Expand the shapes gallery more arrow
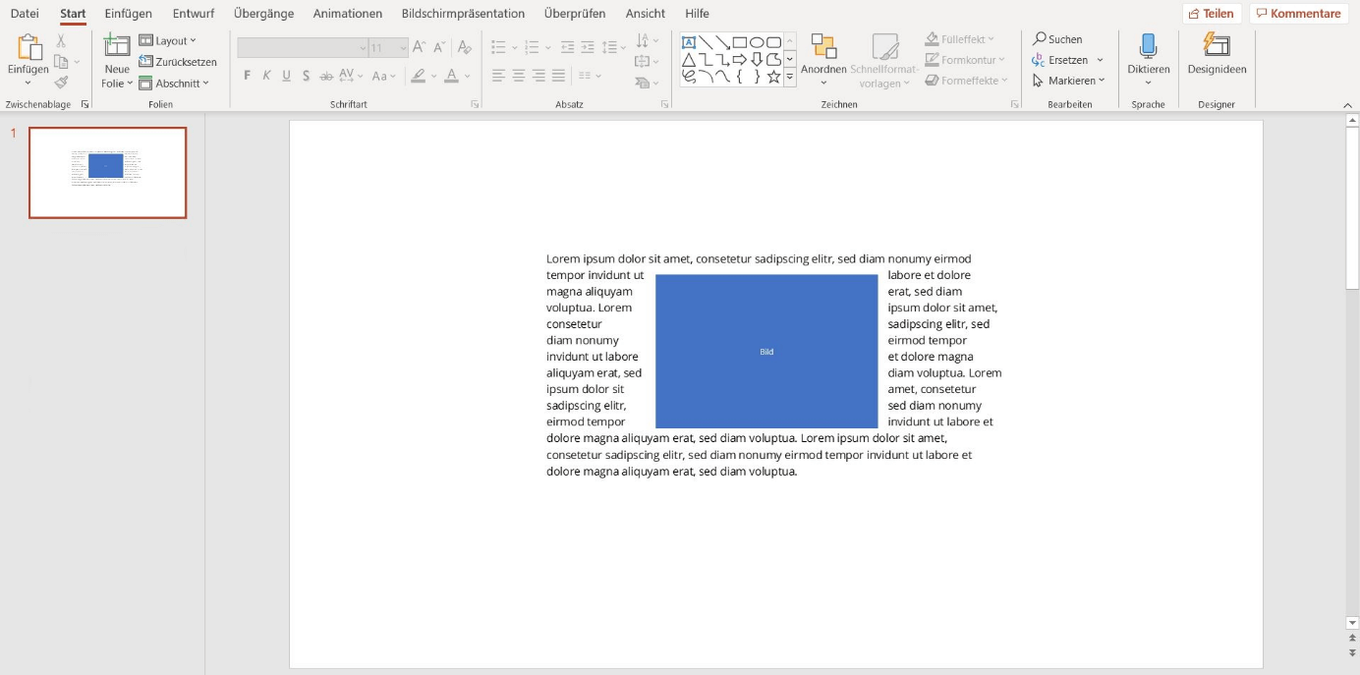 click(x=789, y=77)
